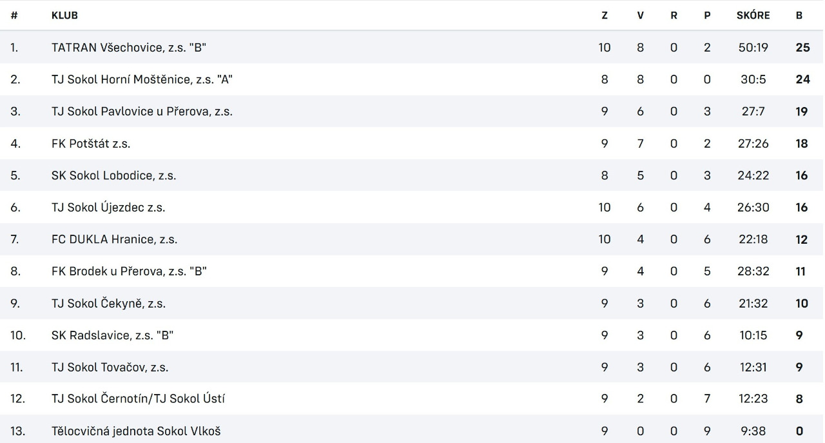
Task: Click the Z matches column header
Action: tap(605, 15)
